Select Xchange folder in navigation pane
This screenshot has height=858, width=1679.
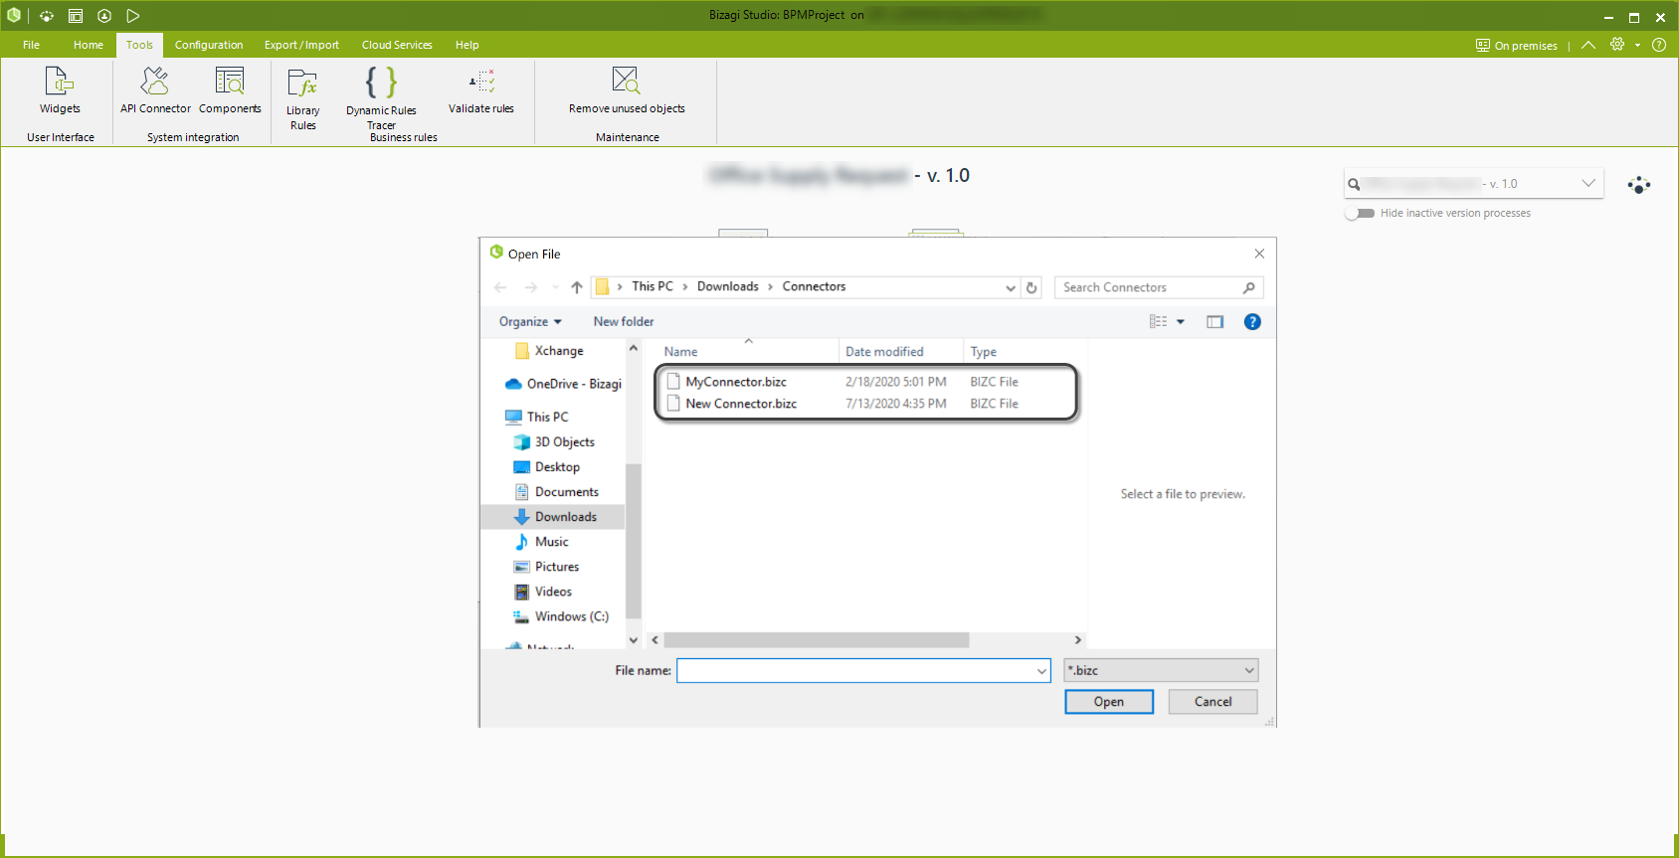coord(549,351)
